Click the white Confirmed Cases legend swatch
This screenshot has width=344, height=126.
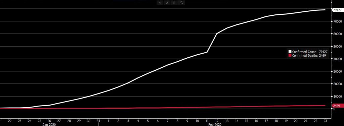(290, 52)
